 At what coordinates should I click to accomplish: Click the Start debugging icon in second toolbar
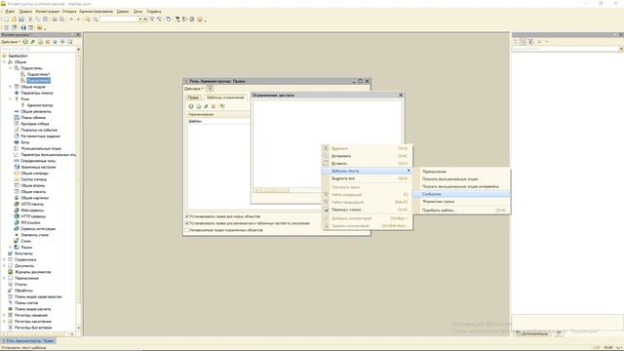click(x=39, y=28)
